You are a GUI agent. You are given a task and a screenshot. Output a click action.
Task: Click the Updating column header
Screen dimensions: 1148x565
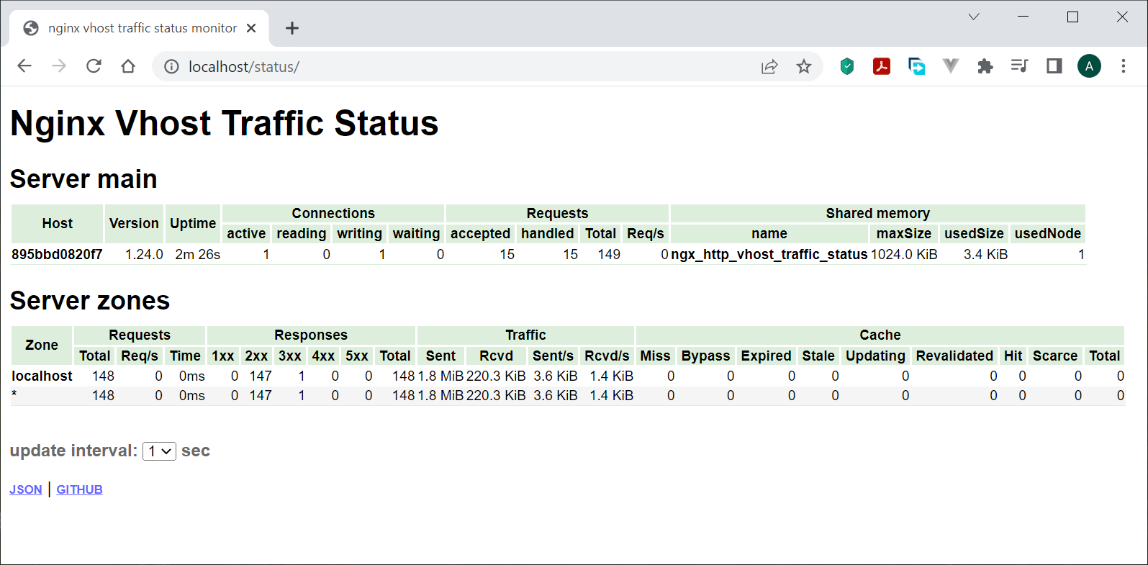coord(875,356)
